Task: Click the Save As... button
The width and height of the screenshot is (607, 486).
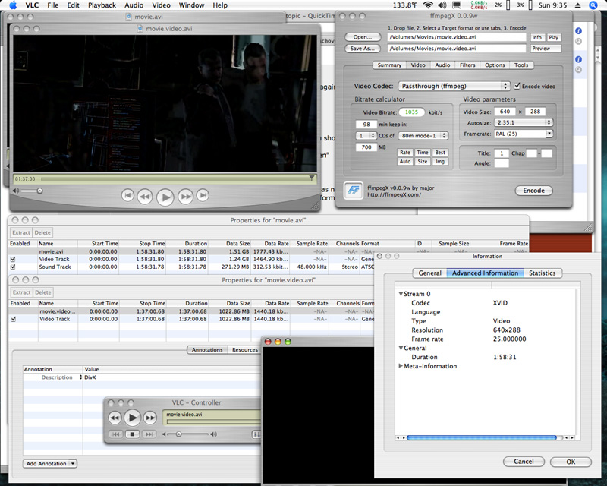Action: tap(363, 49)
